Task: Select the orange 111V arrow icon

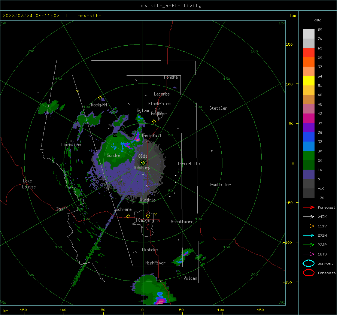Action: click(309, 226)
